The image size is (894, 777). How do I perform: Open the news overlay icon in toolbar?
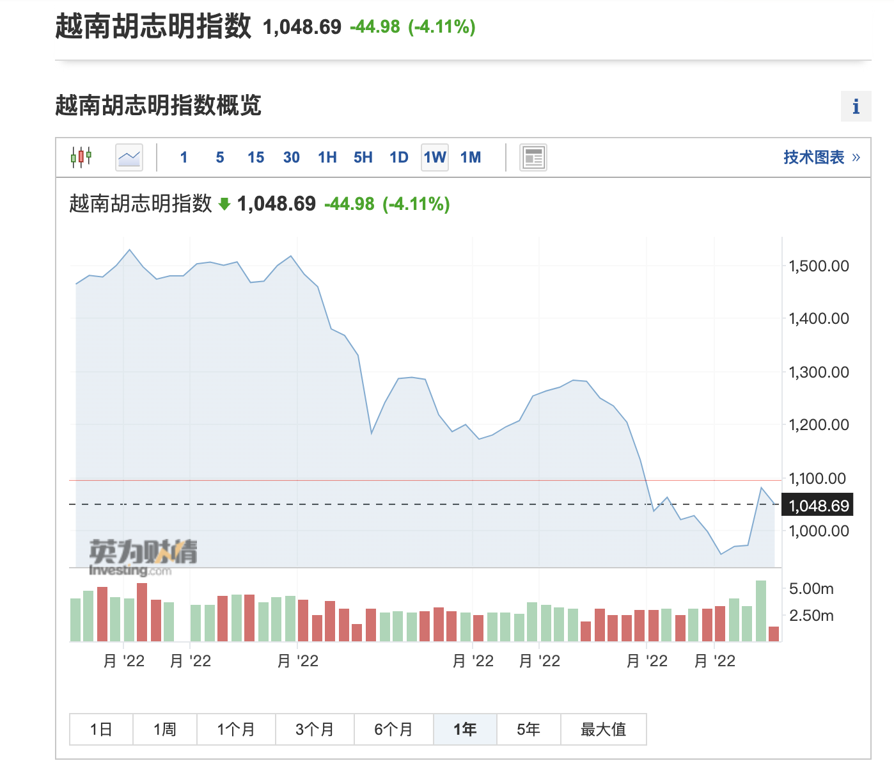(x=533, y=157)
